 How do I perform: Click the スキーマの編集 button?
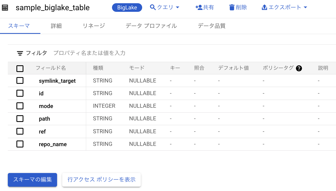click(x=32, y=180)
